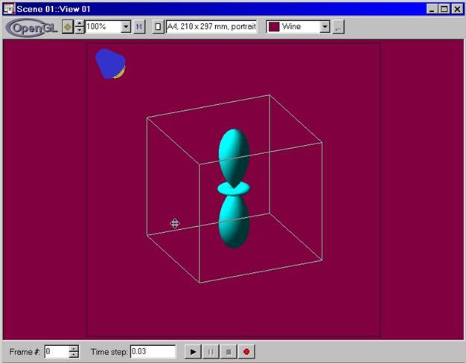Click into the Time step field
Viewport: 466px width, 363px height.
pos(153,351)
